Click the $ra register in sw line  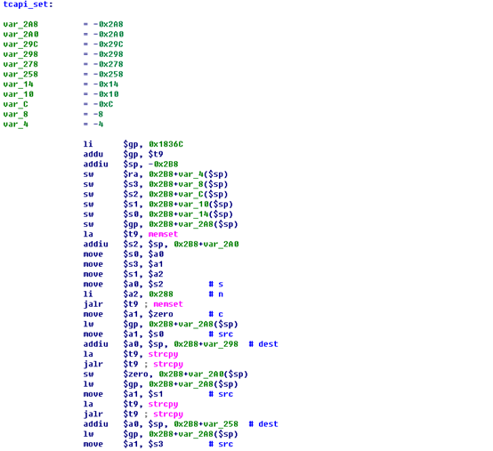(131, 174)
